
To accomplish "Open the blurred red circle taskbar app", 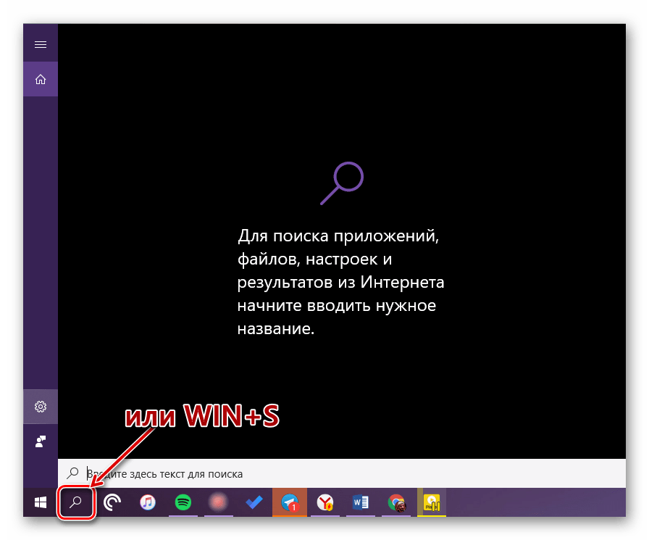I will [219, 502].
